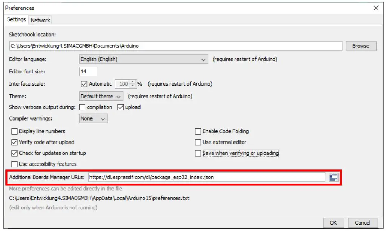Confirm preferences with OK
This screenshot has height=231, width=387.
333,223
